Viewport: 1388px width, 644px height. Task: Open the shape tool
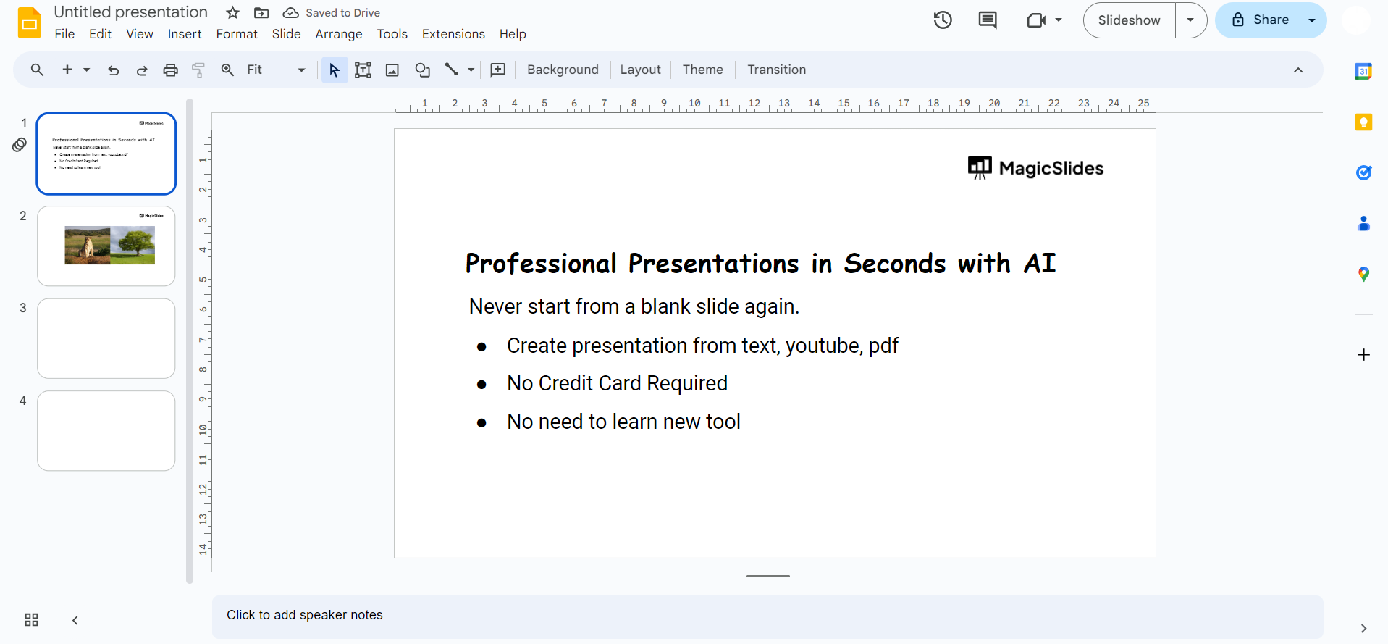click(422, 70)
